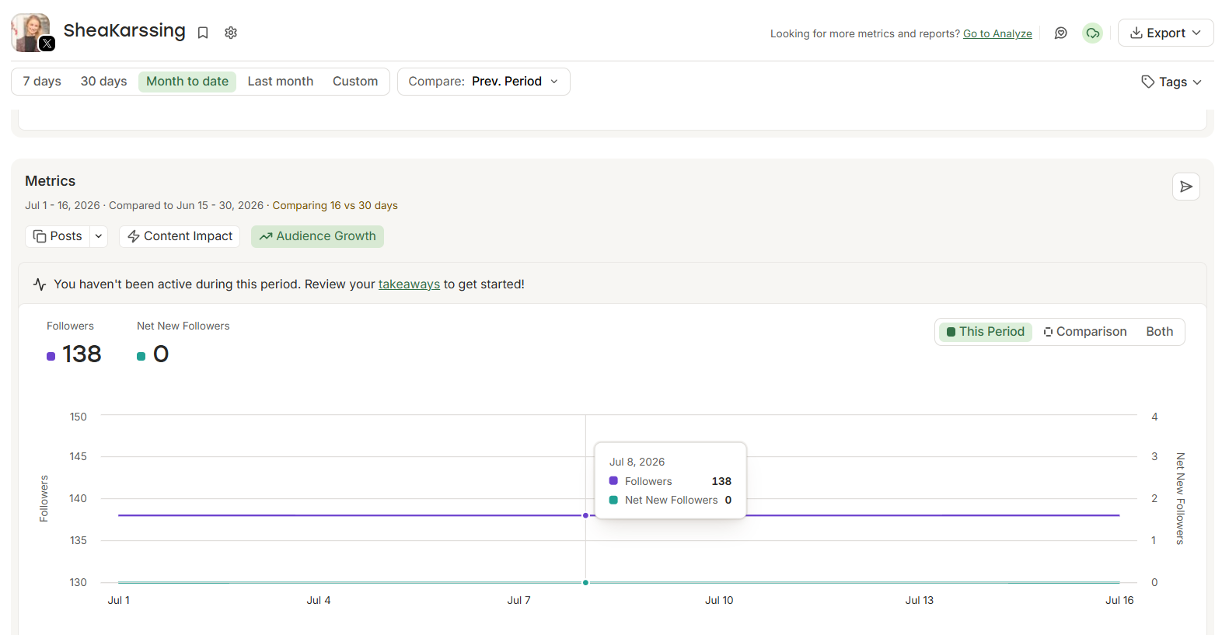Select the Posts metrics button

pos(58,236)
